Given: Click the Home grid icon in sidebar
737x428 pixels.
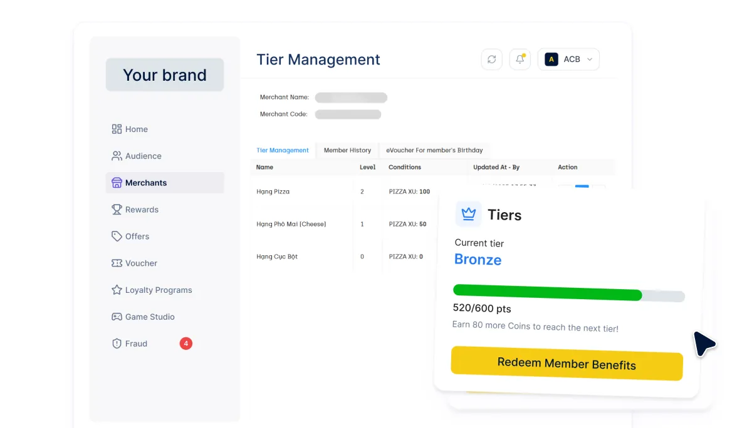Looking at the screenshot, I should click(x=117, y=129).
